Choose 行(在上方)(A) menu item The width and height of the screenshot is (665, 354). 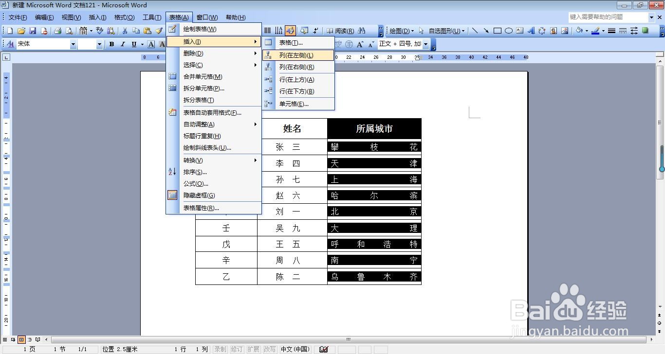(x=298, y=80)
